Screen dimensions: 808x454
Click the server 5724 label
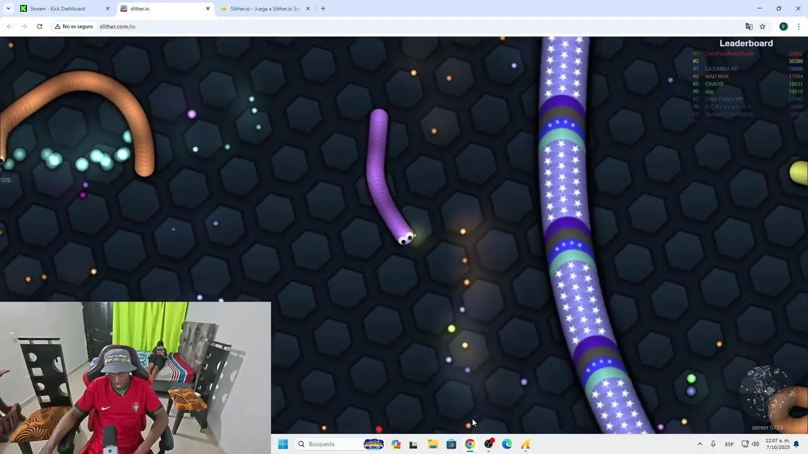tap(767, 428)
